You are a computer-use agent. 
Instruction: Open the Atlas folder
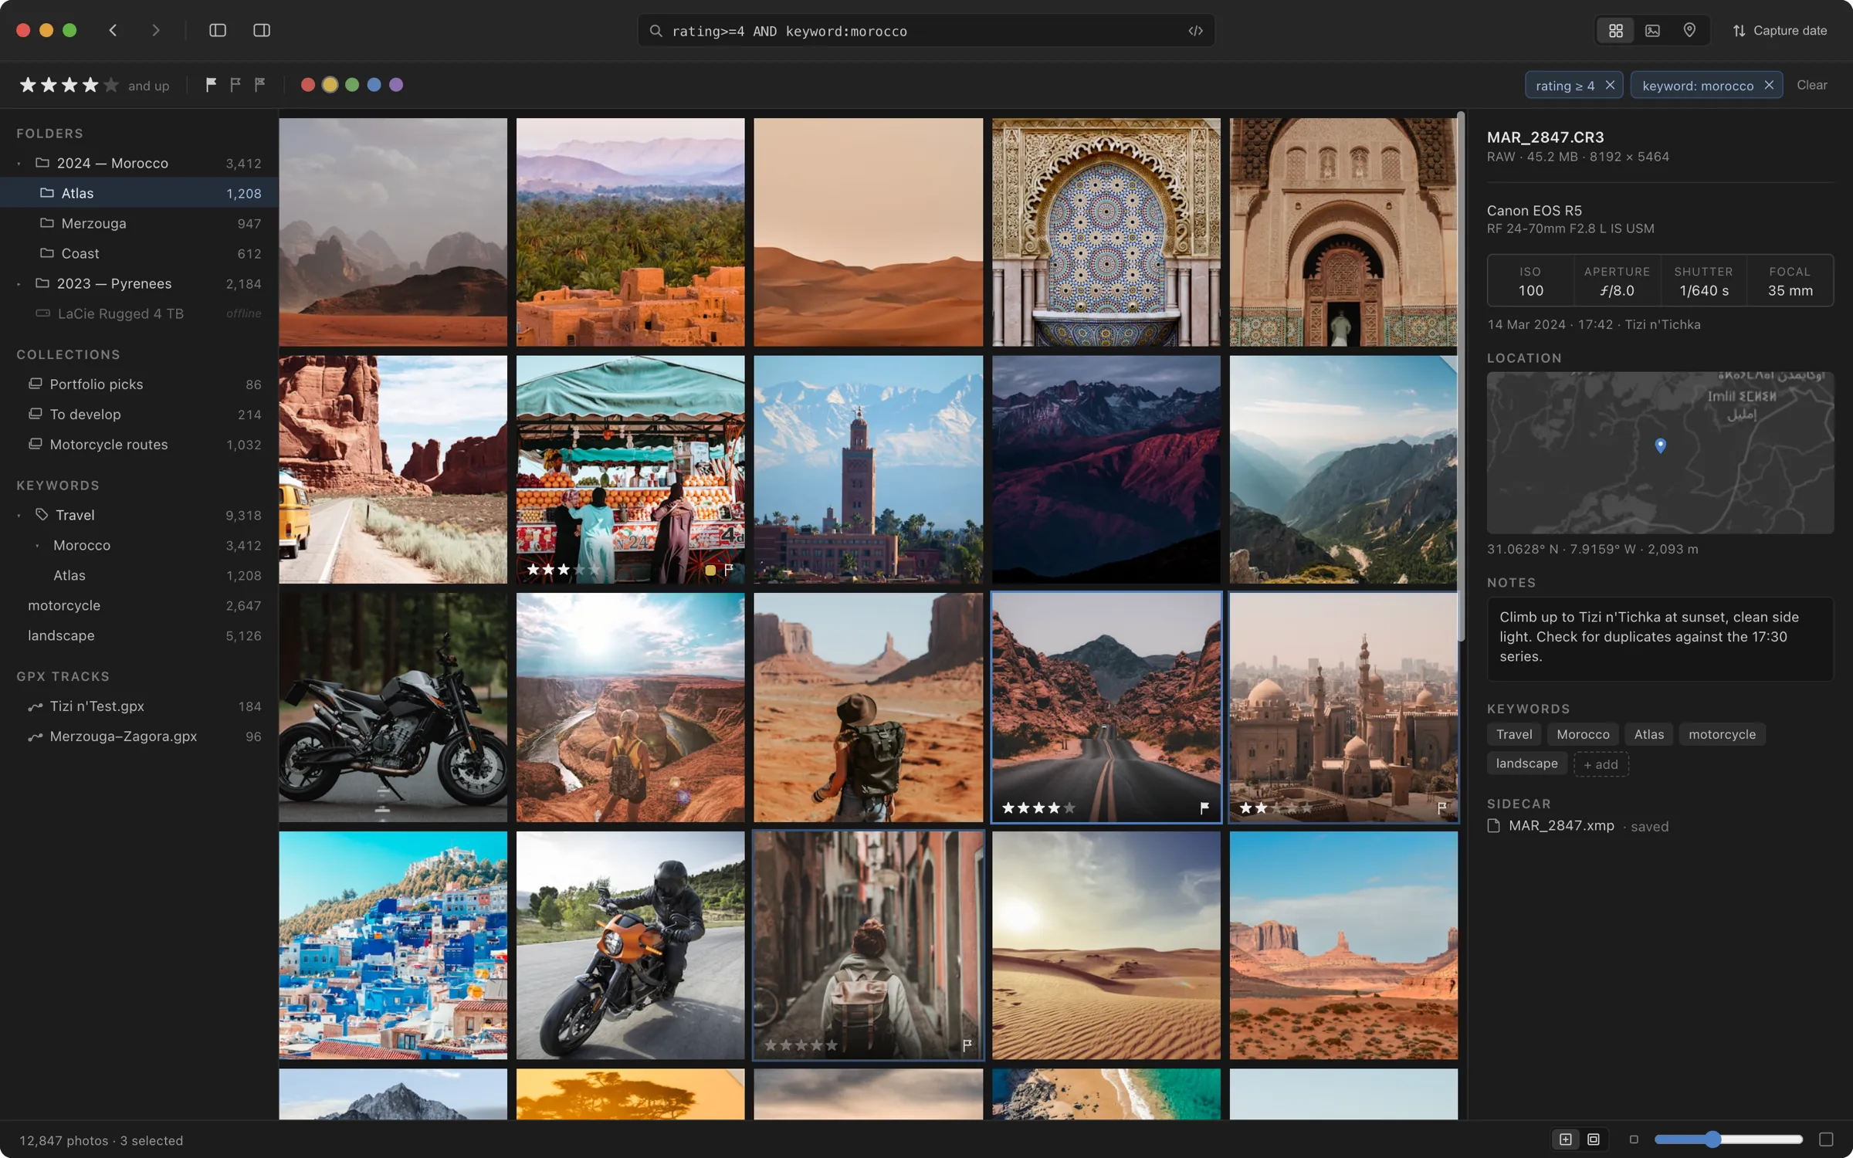(139, 193)
